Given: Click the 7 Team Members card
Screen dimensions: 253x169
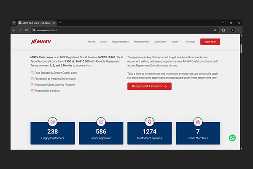Looking at the screenshot, I should pos(198,133).
